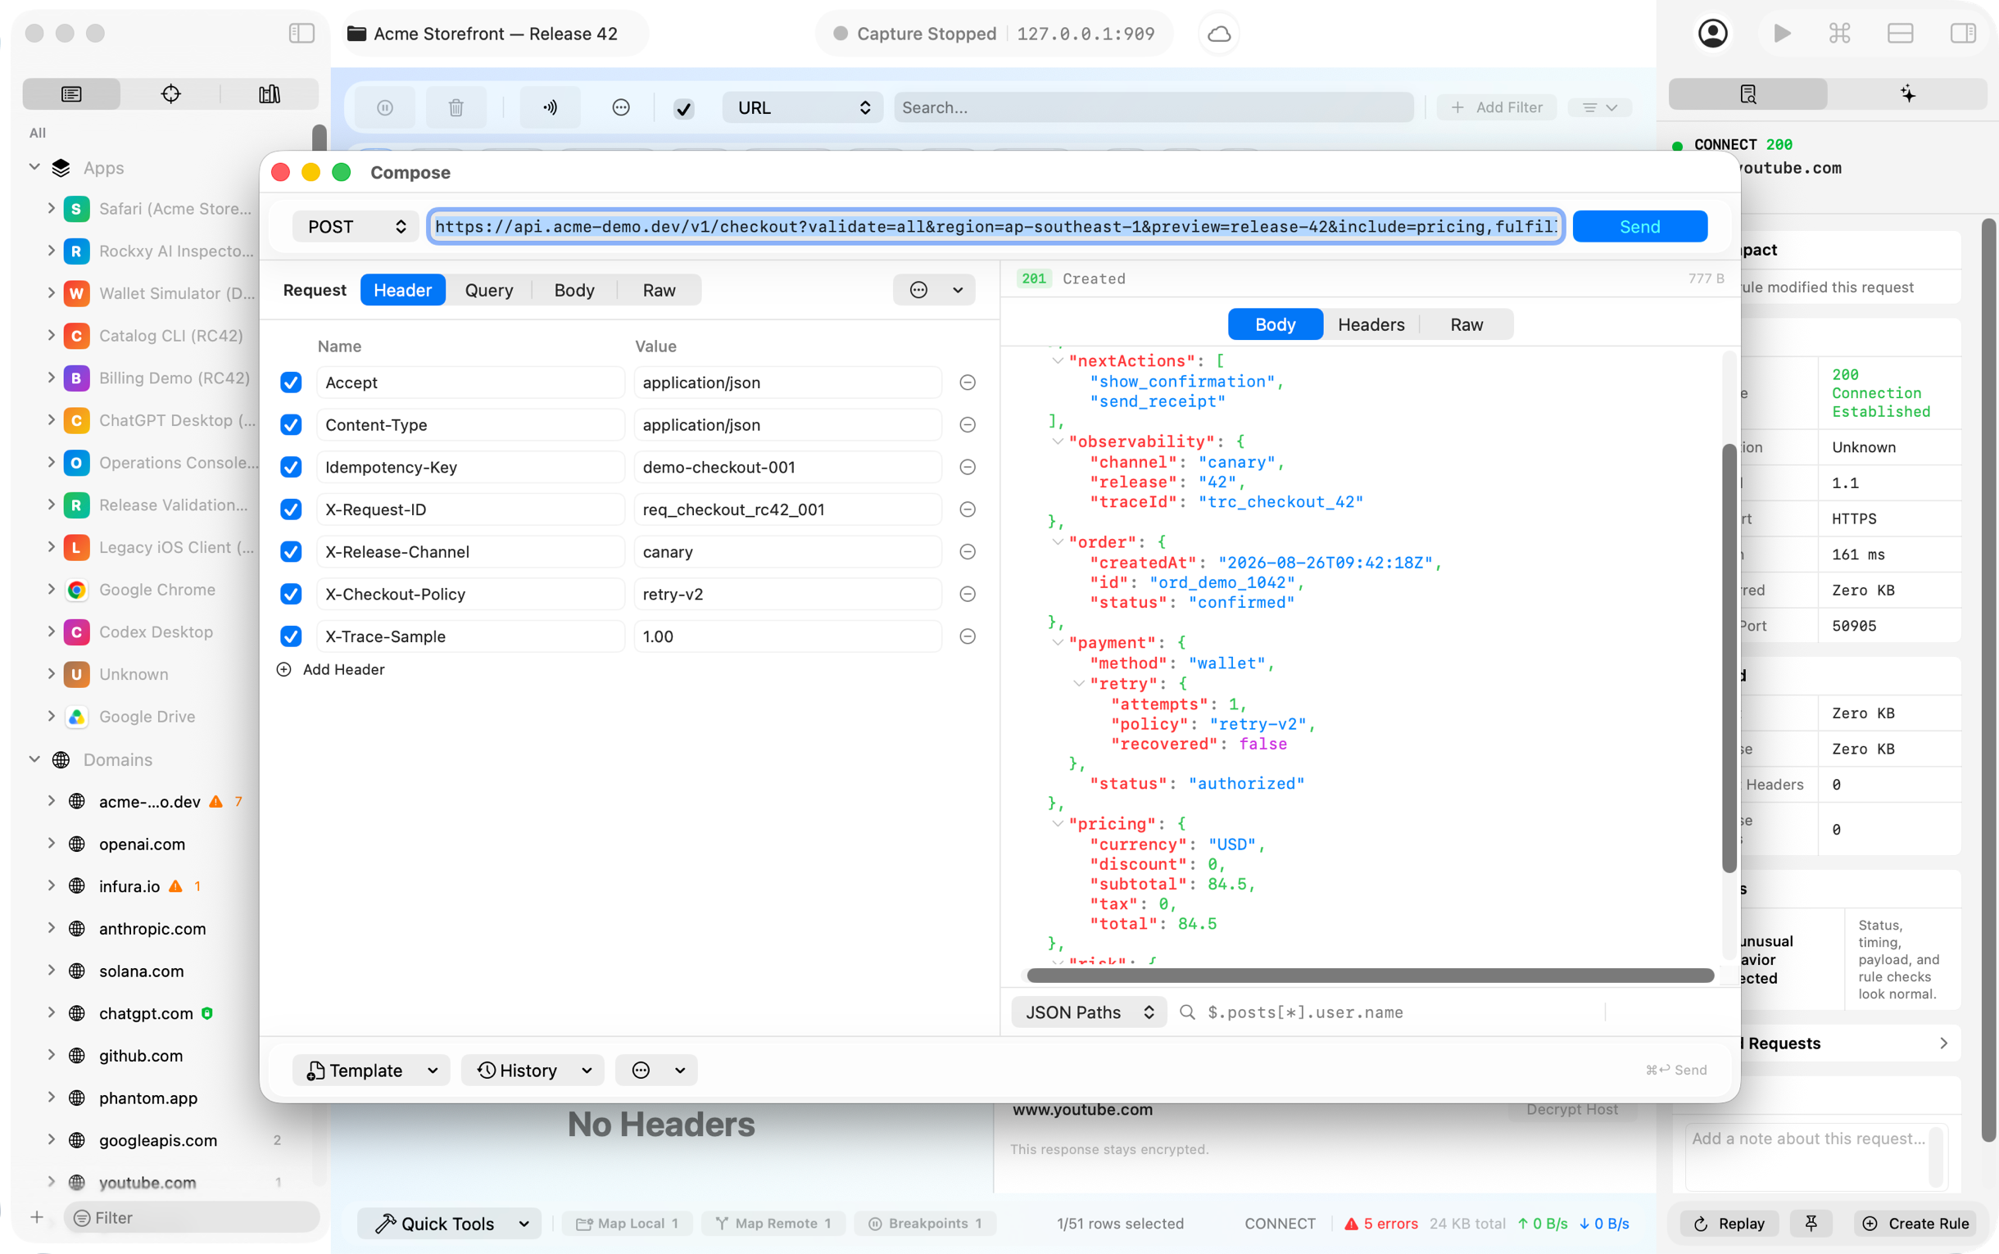
Task: Click the Replay button
Action: [x=1730, y=1224]
